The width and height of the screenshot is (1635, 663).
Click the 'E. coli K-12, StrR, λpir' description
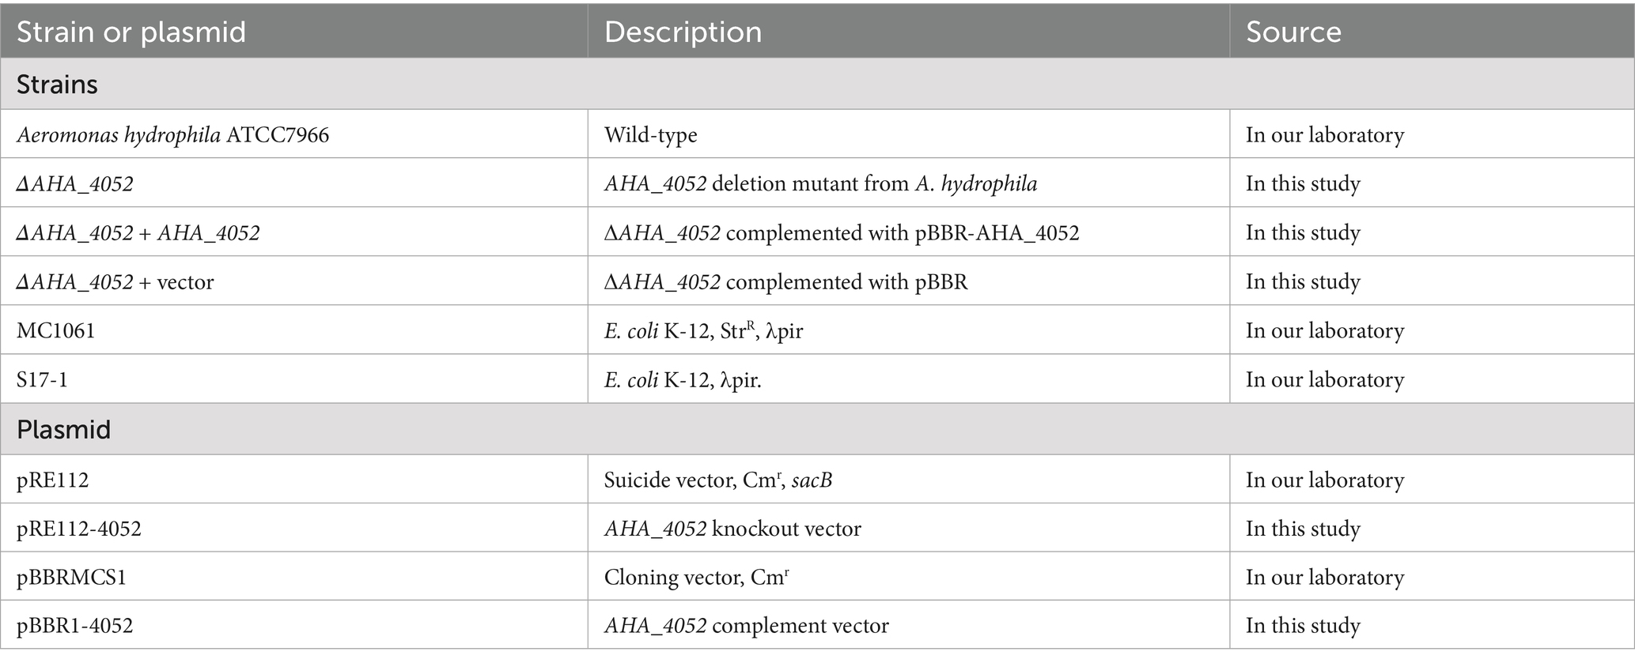click(x=703, y=330)
